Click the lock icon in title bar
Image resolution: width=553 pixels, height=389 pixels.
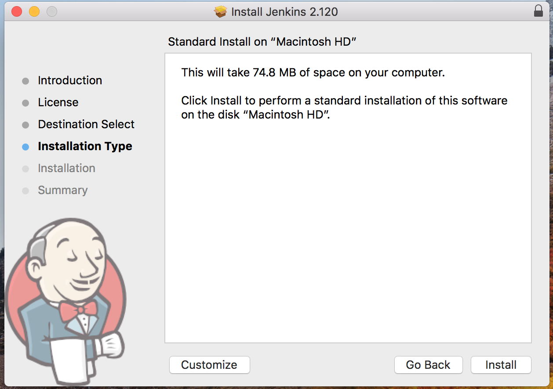[x=538, y=11]
